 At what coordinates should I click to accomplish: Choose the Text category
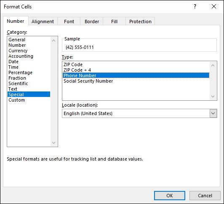tap(29, 89)
